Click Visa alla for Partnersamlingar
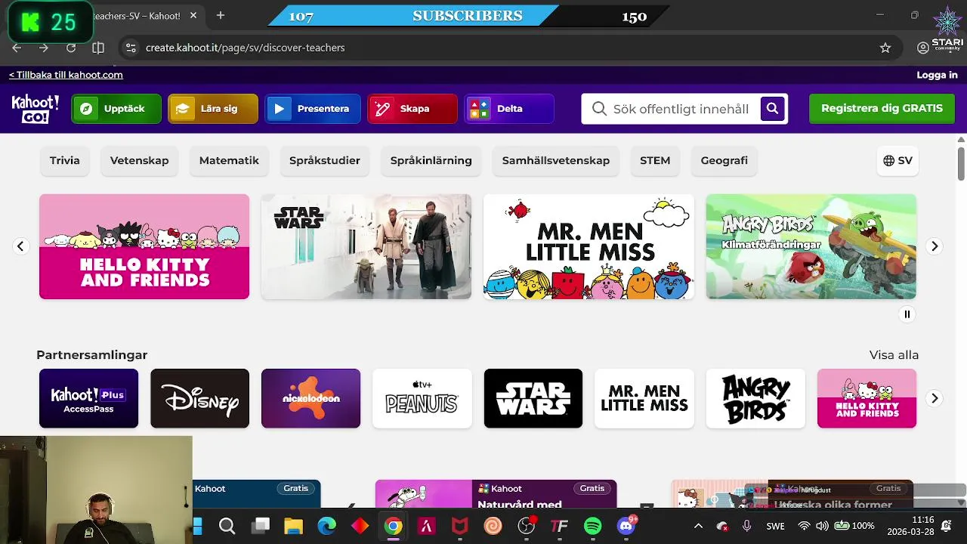The image size is (967, 544). (x=894, y=355)
